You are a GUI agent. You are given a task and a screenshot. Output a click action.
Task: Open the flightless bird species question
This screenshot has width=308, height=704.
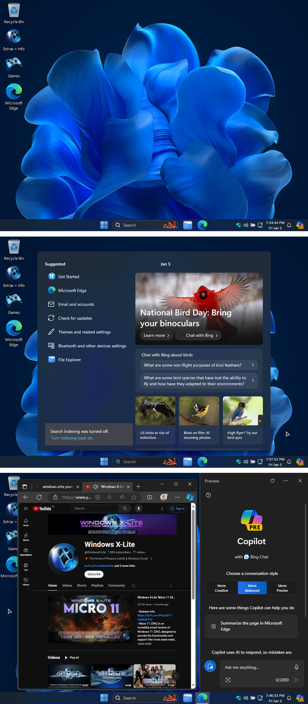[199, 381]
